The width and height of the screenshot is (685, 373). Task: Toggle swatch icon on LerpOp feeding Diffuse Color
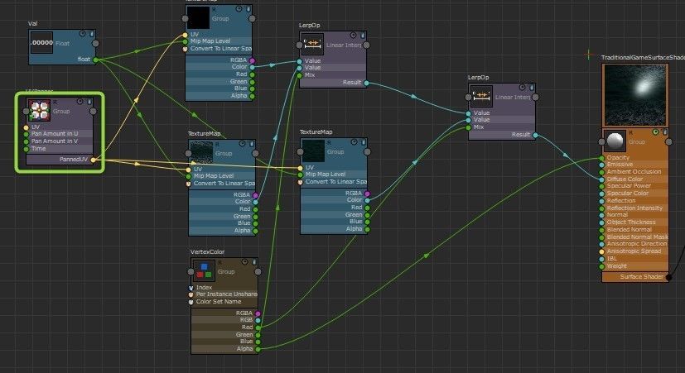(x=523, y=87)
